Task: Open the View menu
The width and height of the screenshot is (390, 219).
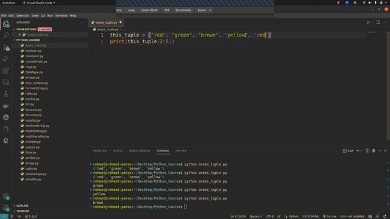Action: 35,16
